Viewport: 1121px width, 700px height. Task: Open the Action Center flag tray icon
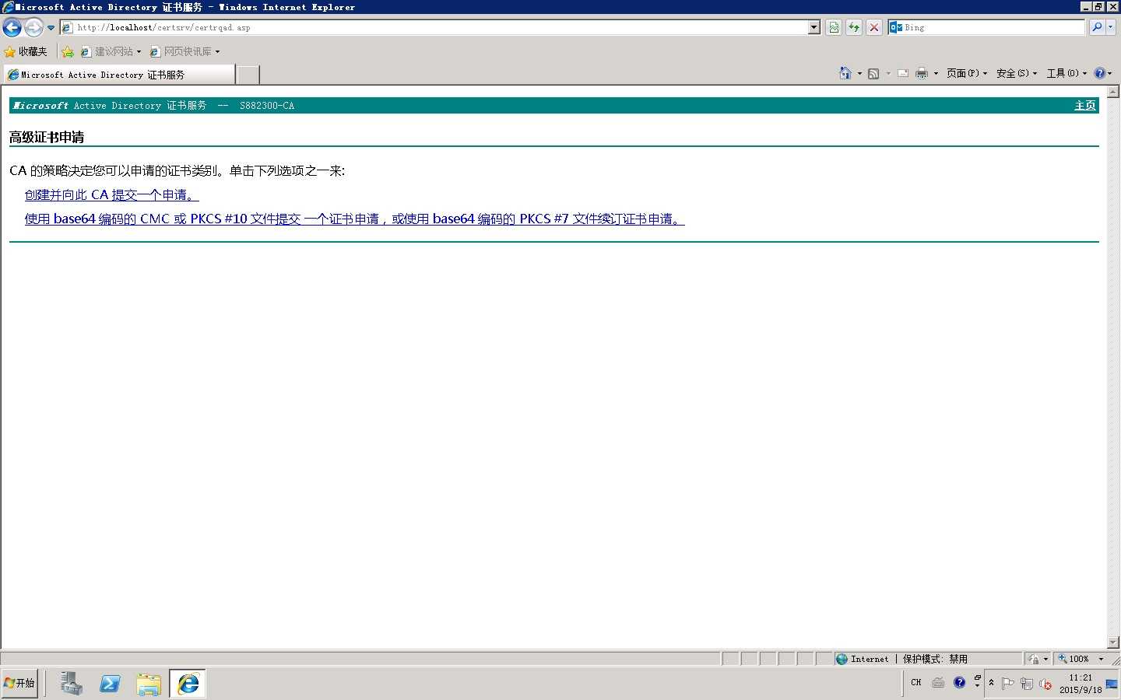tap(1008, 684)
